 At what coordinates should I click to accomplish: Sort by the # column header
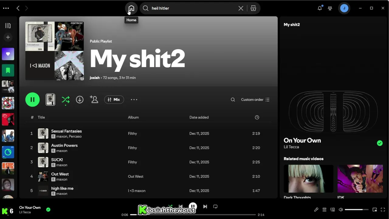click(32, 117)
